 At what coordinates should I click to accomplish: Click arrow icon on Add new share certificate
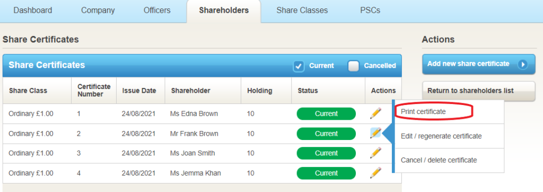(x=522, y=65)
